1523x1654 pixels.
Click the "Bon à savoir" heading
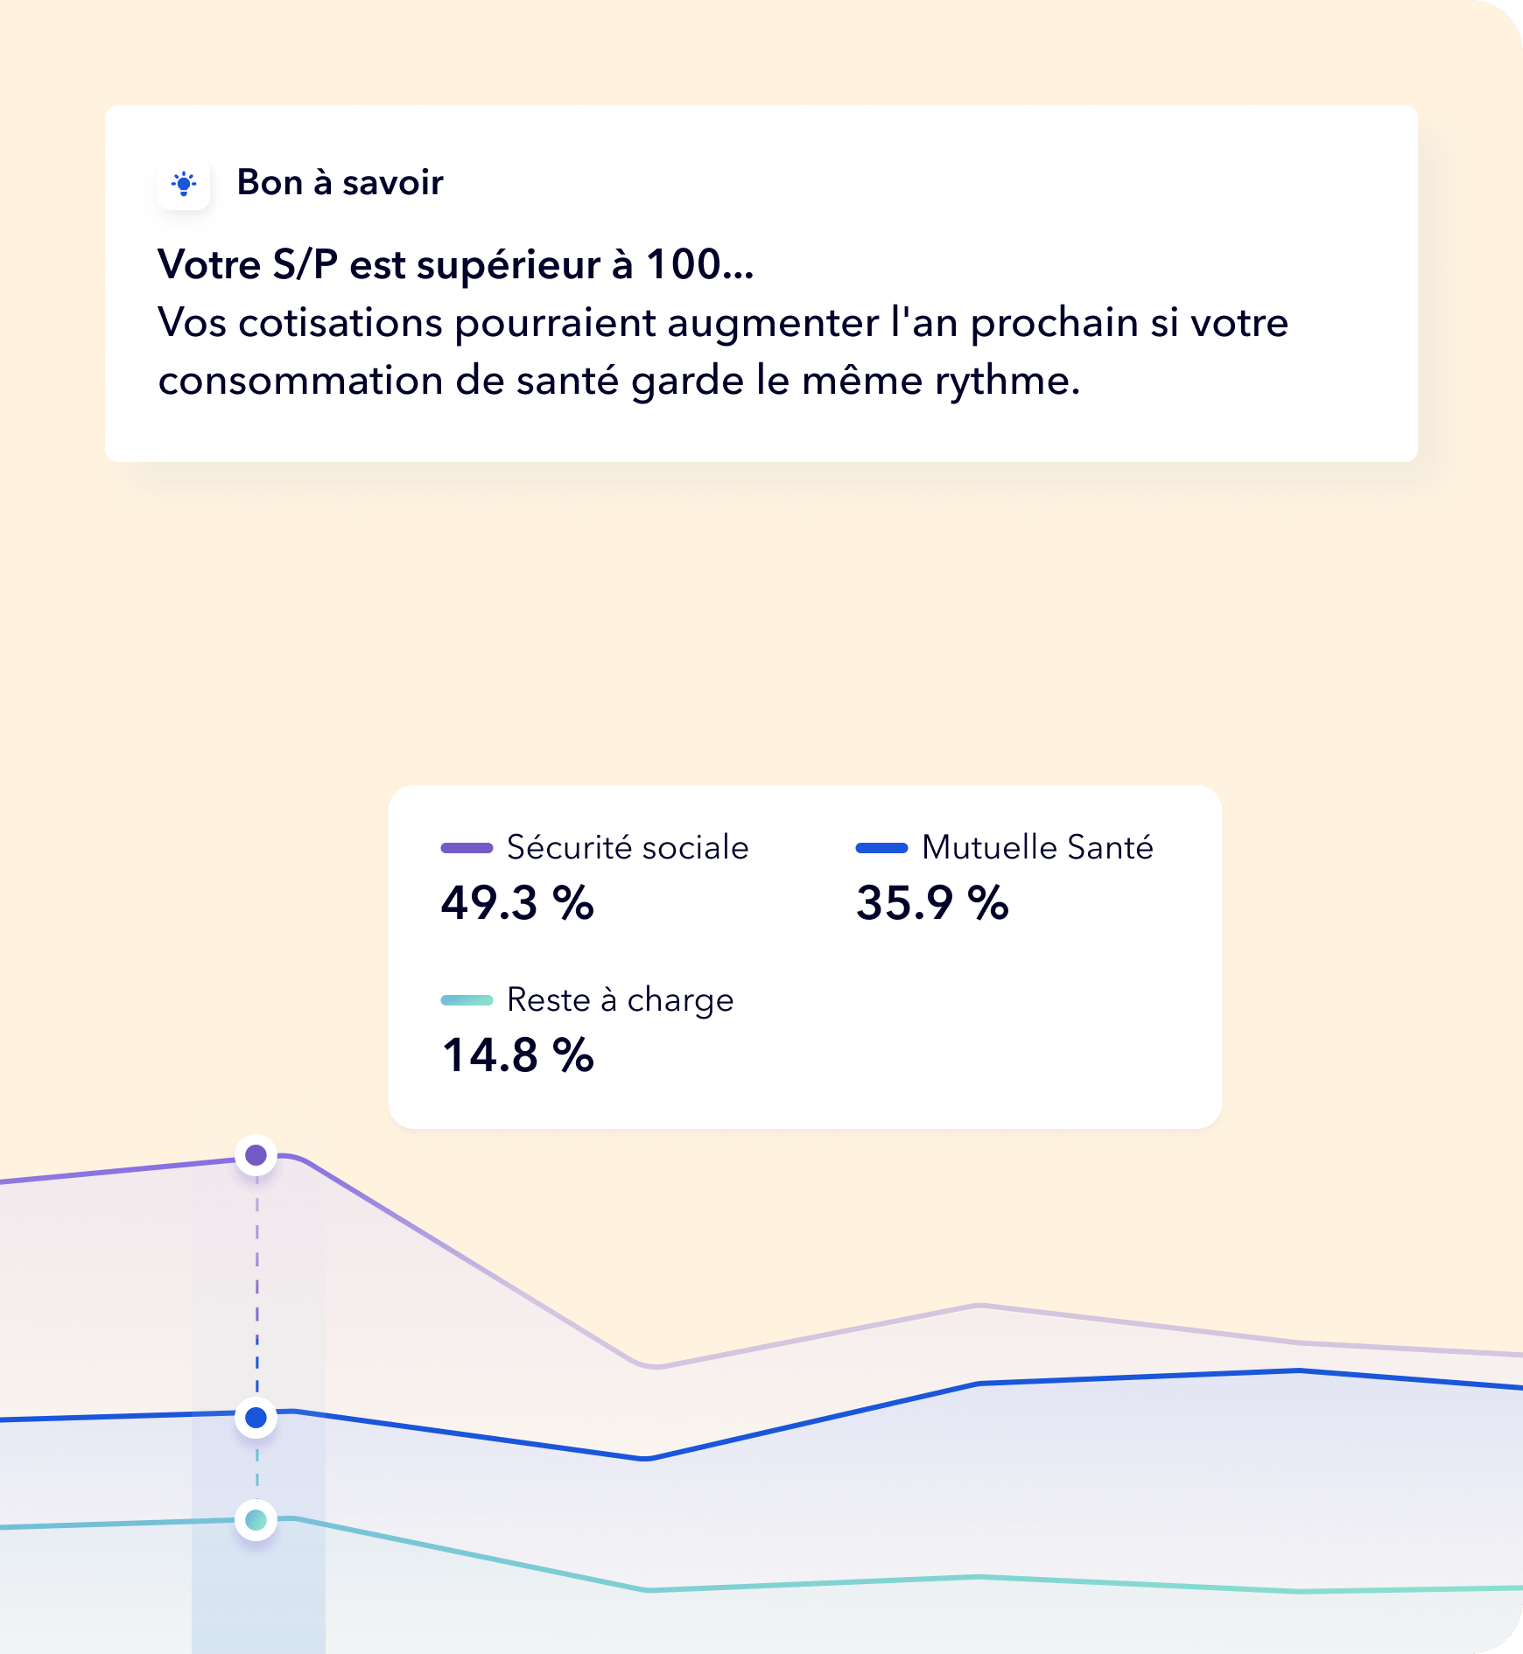340,183
